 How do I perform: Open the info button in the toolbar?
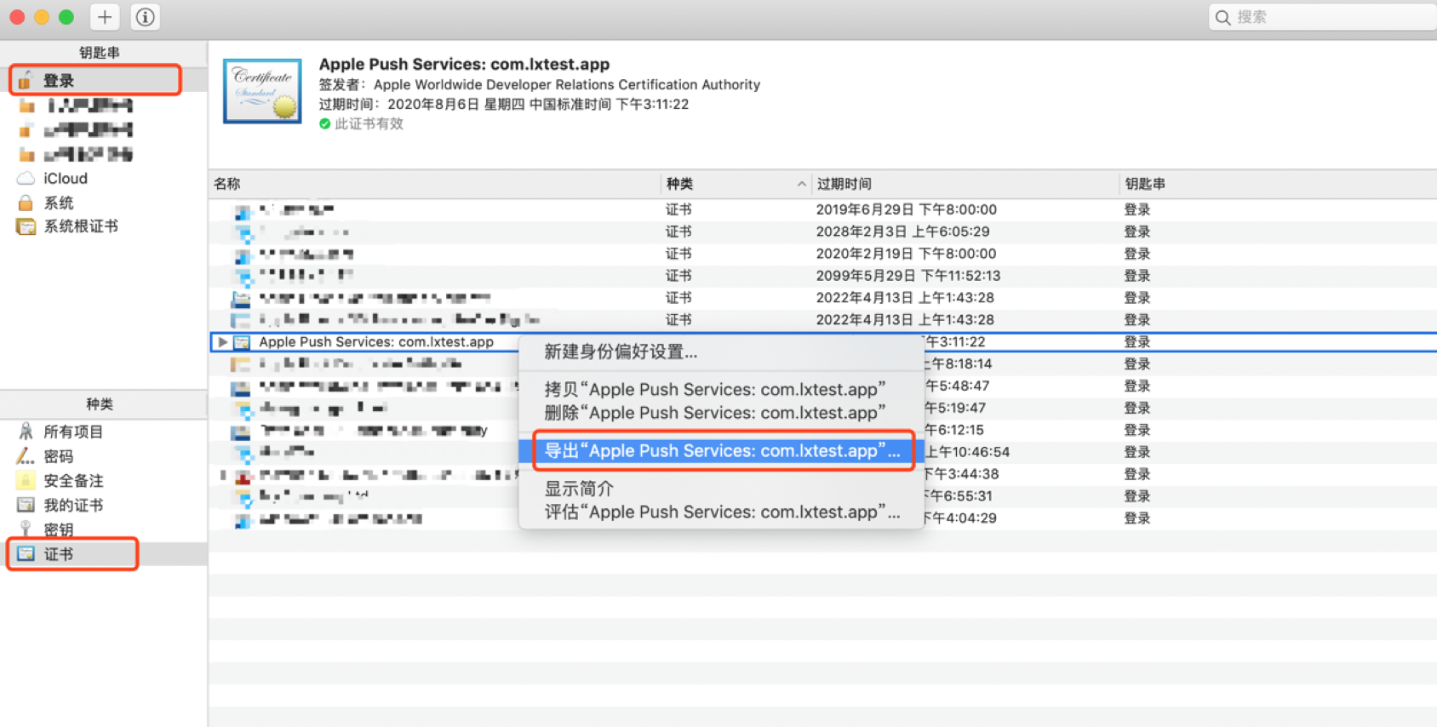point(145,17)
